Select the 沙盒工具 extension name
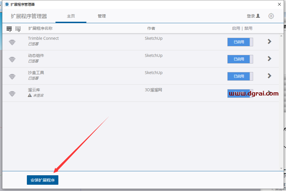The image size is (286, 191). 36,73
